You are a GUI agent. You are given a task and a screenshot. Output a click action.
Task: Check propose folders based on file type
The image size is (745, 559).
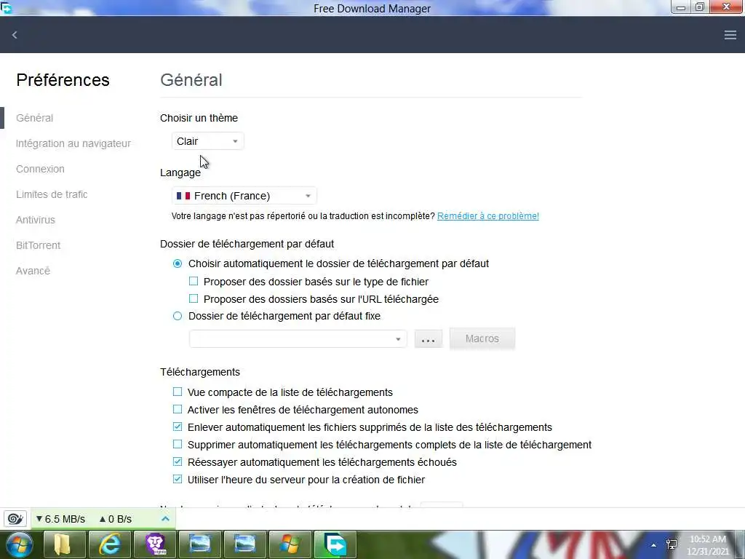coord(194,282)
